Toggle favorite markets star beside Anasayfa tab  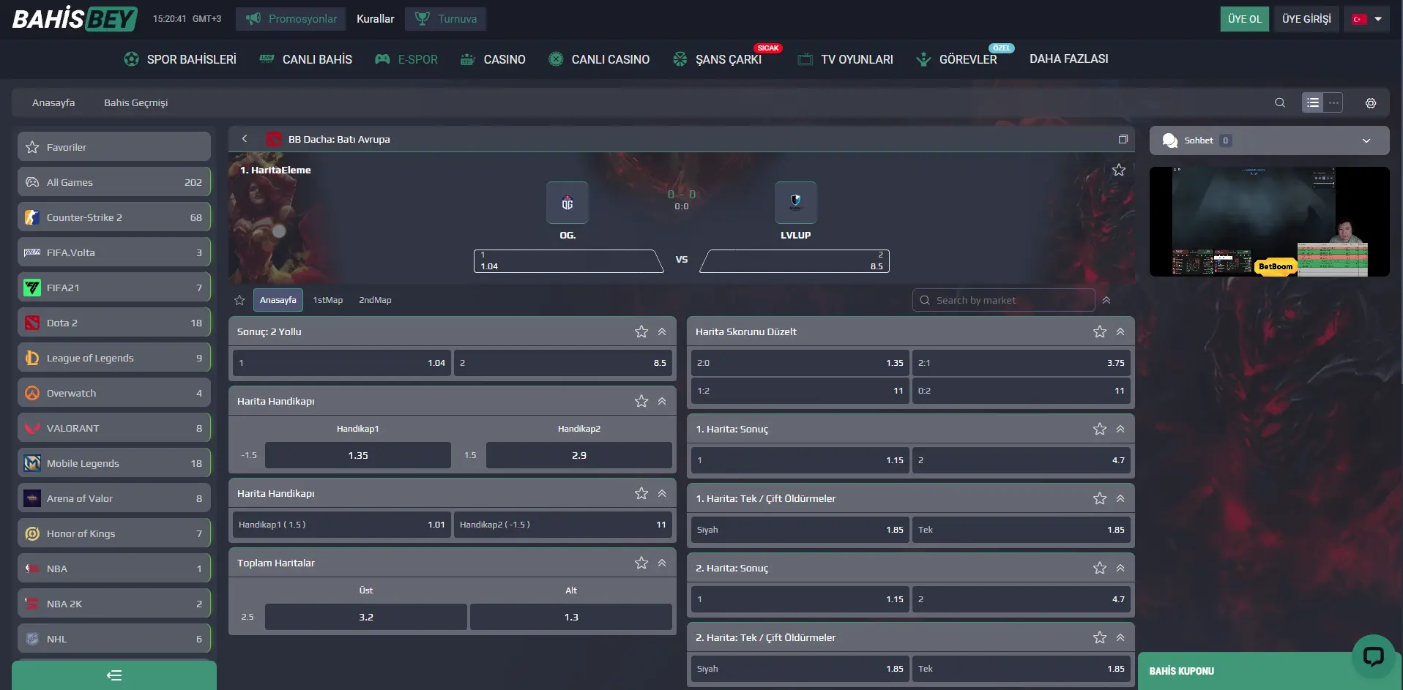click(x=239, y=300)
